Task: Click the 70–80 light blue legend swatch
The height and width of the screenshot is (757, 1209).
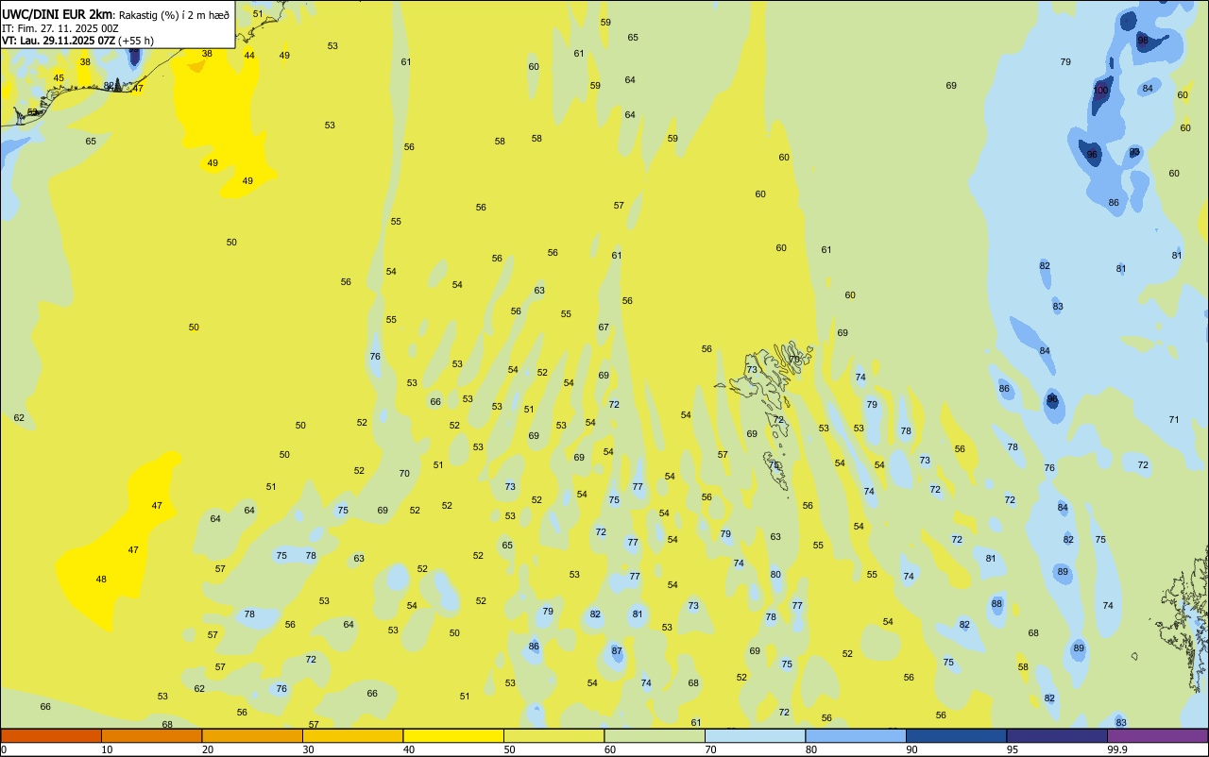Action: (755, 735)
